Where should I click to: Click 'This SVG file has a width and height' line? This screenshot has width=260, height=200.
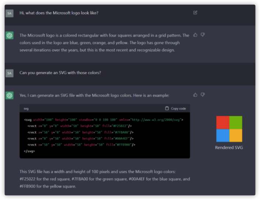click(x=98, y=172)
